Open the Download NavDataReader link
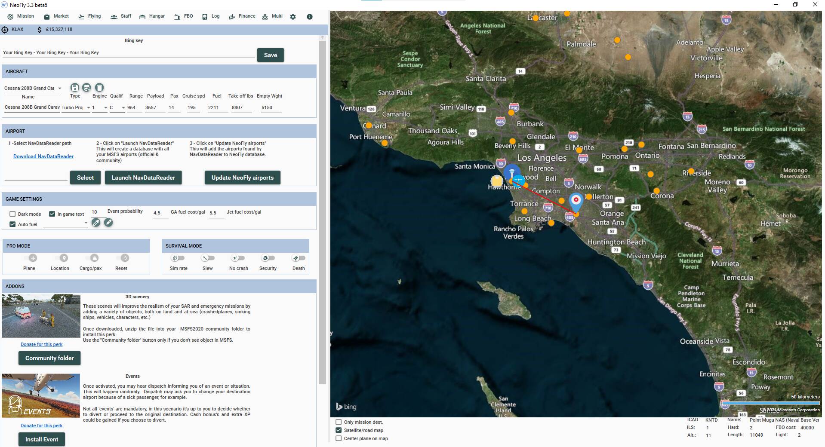Screen dimensions: 825x447 [43, 156]
